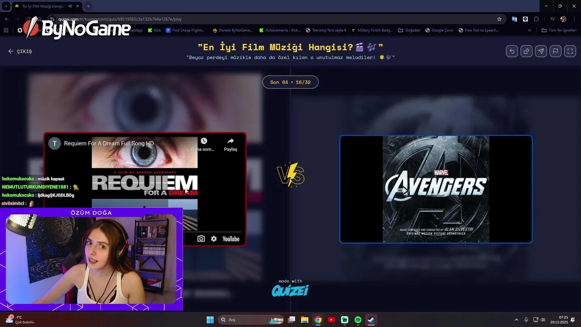Open clock showing 07:25

click(x=559, y=320)
